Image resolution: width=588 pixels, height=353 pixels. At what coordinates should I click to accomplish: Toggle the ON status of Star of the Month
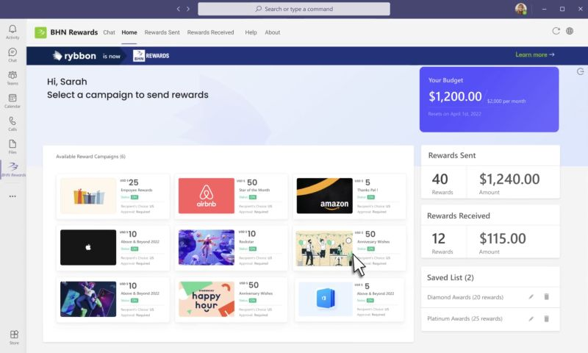click(253, 197)
